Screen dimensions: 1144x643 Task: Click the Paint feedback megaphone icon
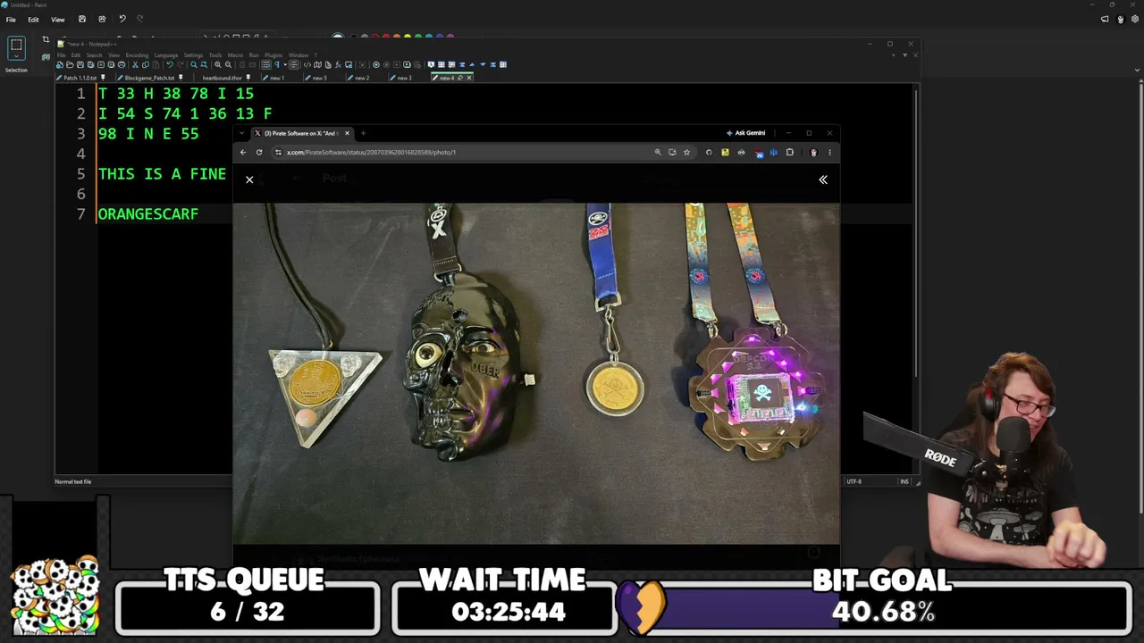click(1105, 19)
